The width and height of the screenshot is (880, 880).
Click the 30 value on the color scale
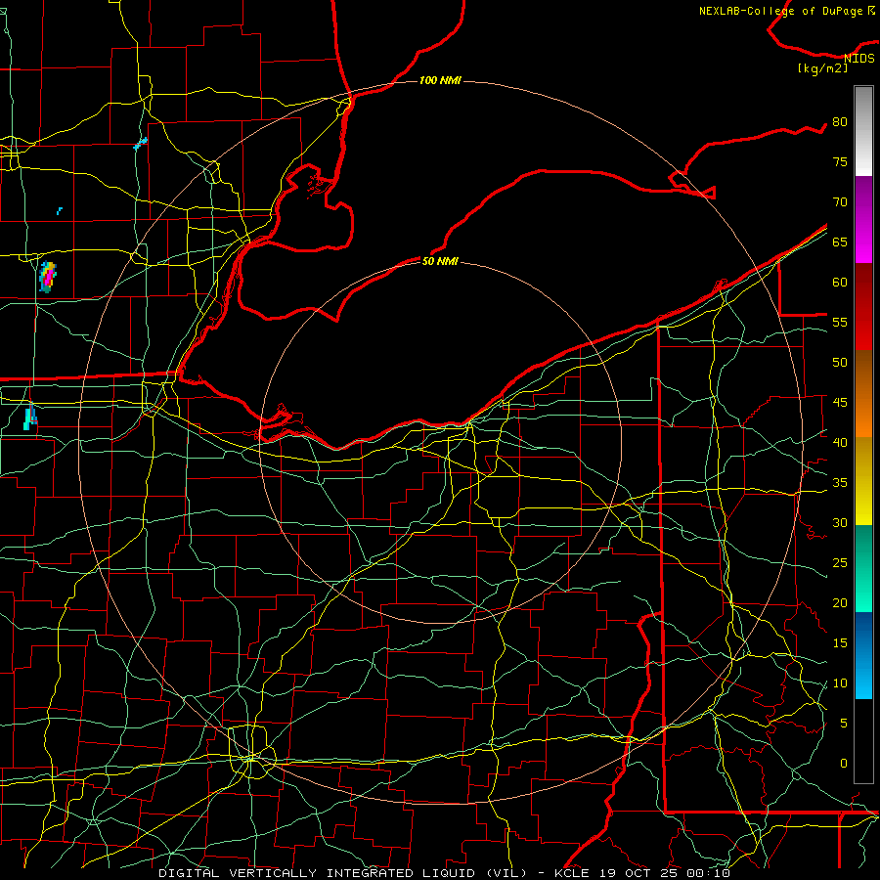(840, 522)
